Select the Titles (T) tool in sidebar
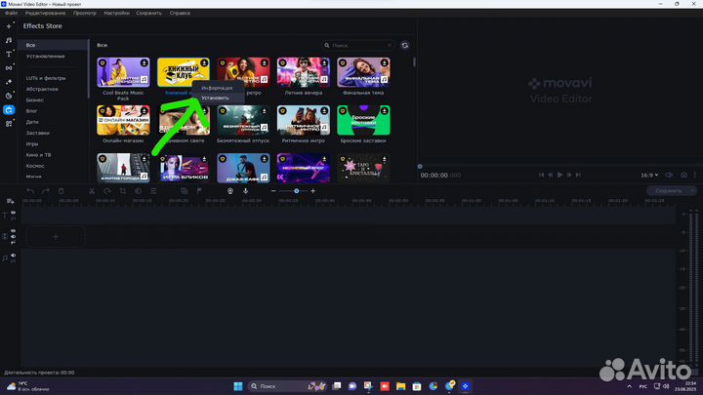 pyautogui.click(x=9, y=55)
